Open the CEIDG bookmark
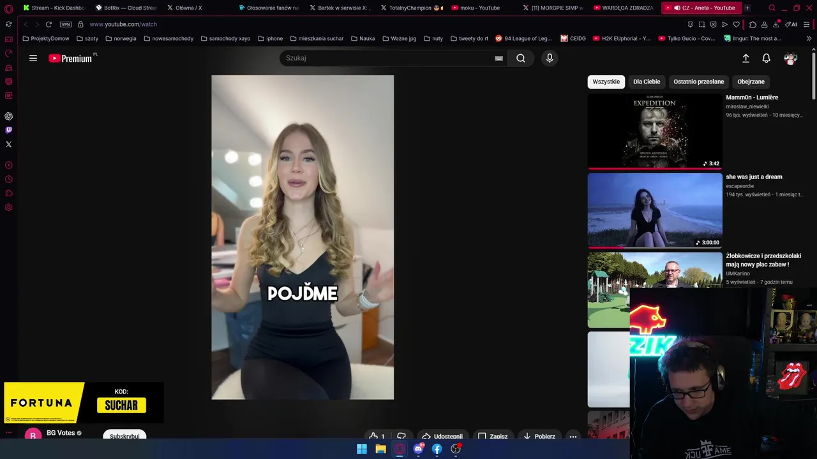This screenshot has width=817, height=459. [573, 38]
